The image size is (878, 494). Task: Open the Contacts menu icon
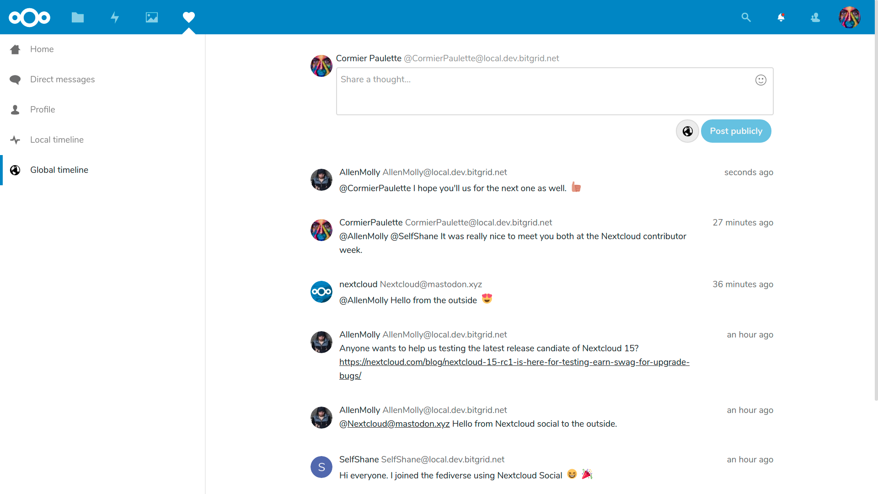(815, 17)
